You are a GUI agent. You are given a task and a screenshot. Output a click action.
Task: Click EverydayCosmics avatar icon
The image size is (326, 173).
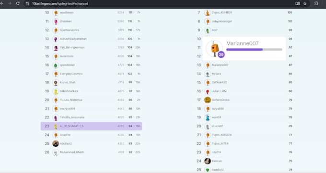click(x=56, y=74)
